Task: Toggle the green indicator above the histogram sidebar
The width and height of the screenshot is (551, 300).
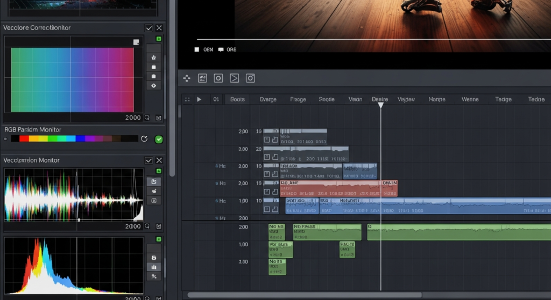Action: [159, 239]
